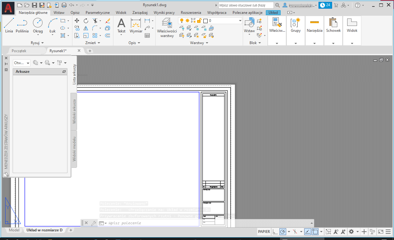Switch to the Model layout tab

(14, 230)
